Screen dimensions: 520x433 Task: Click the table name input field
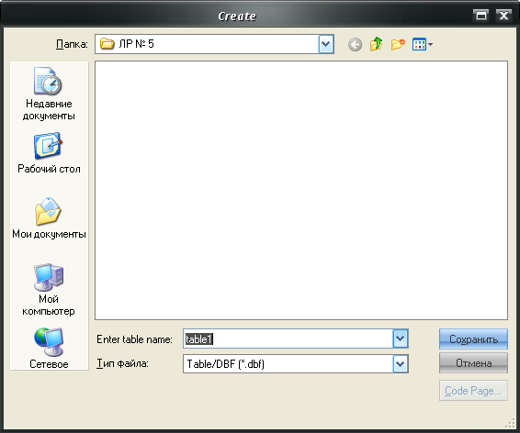[x=288, y=339]
